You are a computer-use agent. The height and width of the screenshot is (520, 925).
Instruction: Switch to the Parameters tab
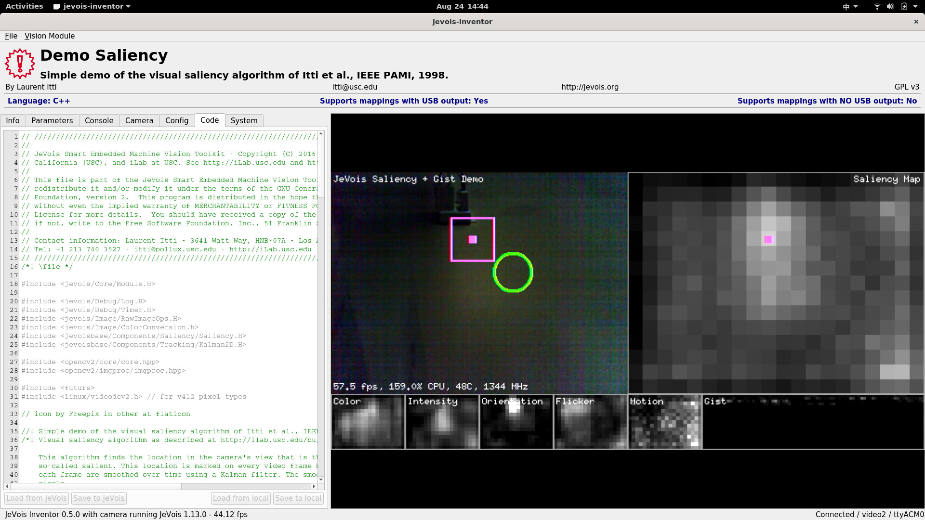coord(52,121)
